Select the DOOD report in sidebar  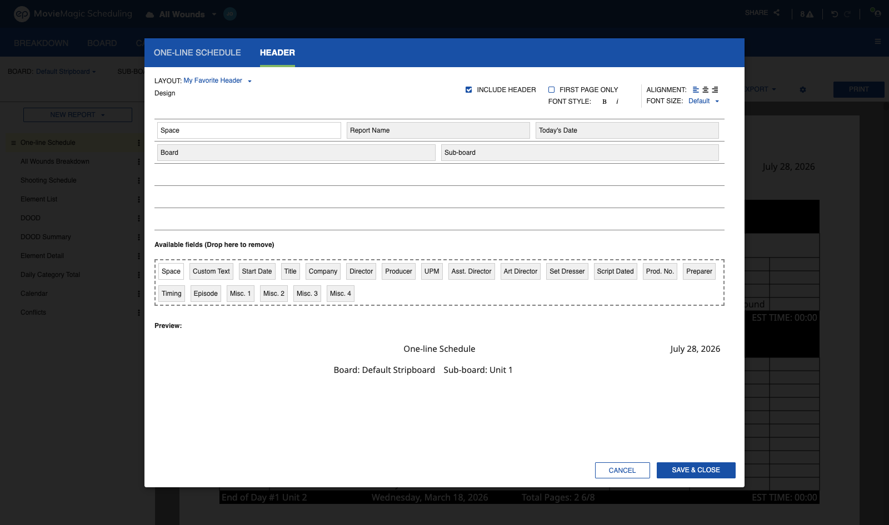[31, 218]
